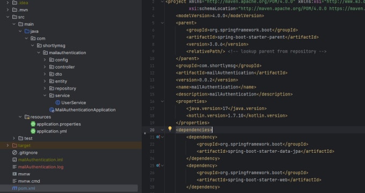Screen dimensions: 365x193
Task: Expand the controller package chevron
Action: (45, 67)
